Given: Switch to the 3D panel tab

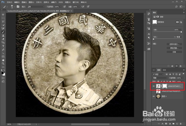Looking at the screenshot, I should click(154, 70).
